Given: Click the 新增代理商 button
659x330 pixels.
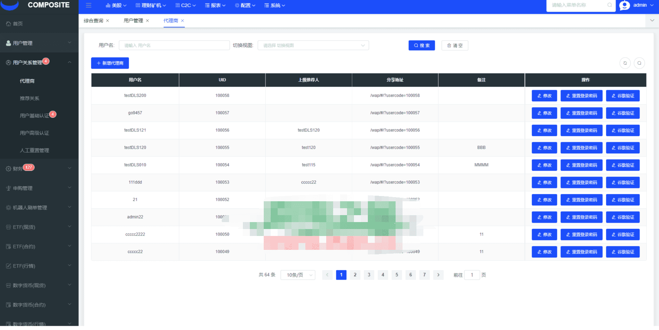Looking at the screenshot, I should [x=110, y=63].
